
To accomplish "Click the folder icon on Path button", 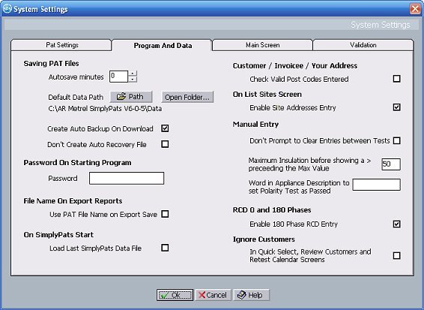I will [x=121, y=97].
